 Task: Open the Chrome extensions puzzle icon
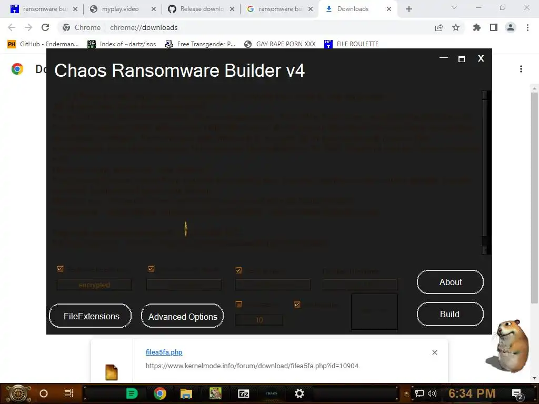tap(477, 27)
